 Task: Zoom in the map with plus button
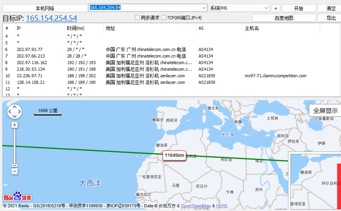15,125
